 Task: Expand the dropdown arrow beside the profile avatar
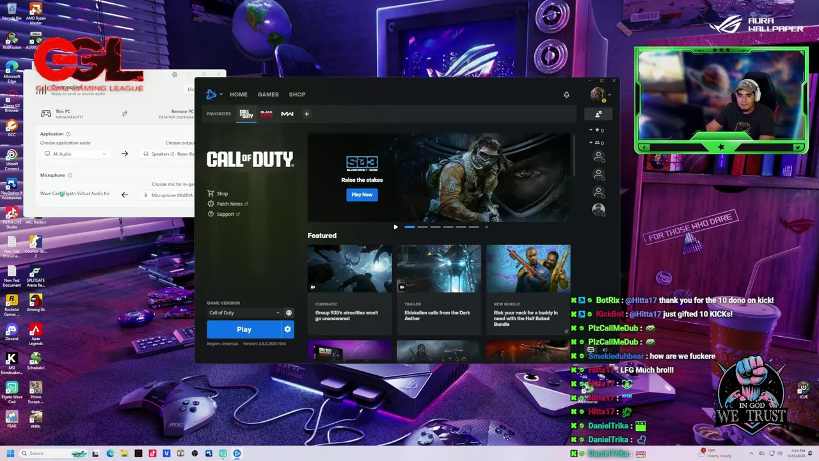click(609, 95)
